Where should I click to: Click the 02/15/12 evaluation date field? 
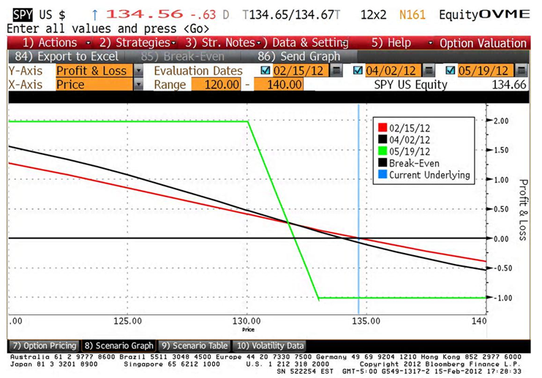pyautogui.click(x=300, y=70)
